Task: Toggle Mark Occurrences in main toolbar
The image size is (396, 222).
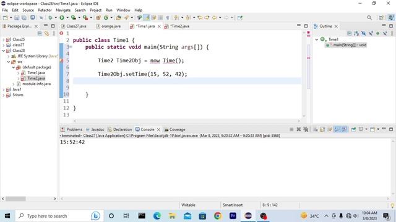Action: click(x=147, y=18)
